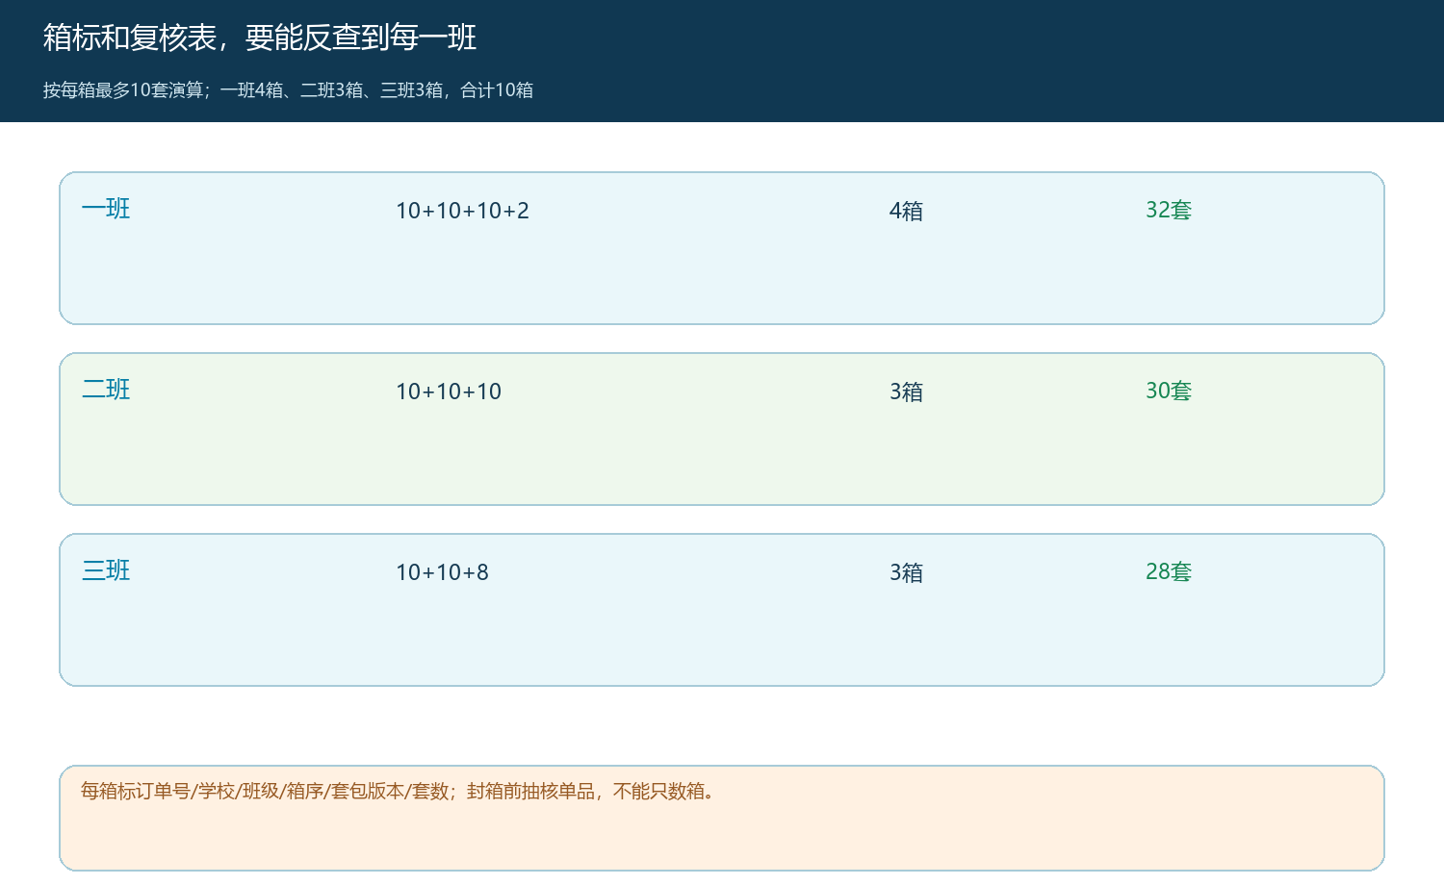Select the 二班 label
1444x885 pixels.
(x=106, y=390)
